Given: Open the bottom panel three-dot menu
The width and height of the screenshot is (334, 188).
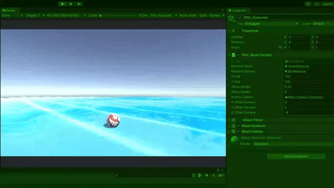Looking at the screenshot, I should click(222, 170).
